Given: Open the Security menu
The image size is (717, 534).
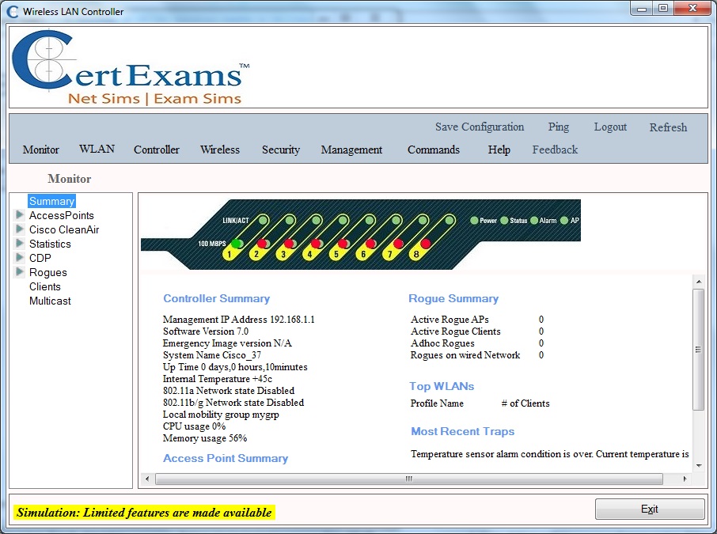Looking at the screenshot, I should pos(281,150).
